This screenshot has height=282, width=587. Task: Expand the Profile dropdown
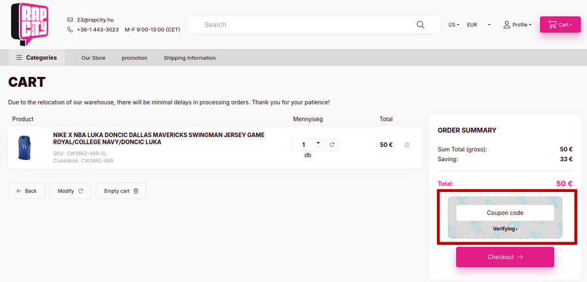point(517,25)
